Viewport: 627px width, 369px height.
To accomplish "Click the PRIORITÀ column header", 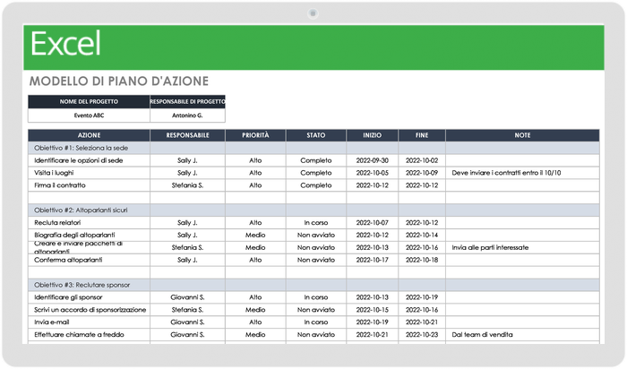I will pos(255,135).
